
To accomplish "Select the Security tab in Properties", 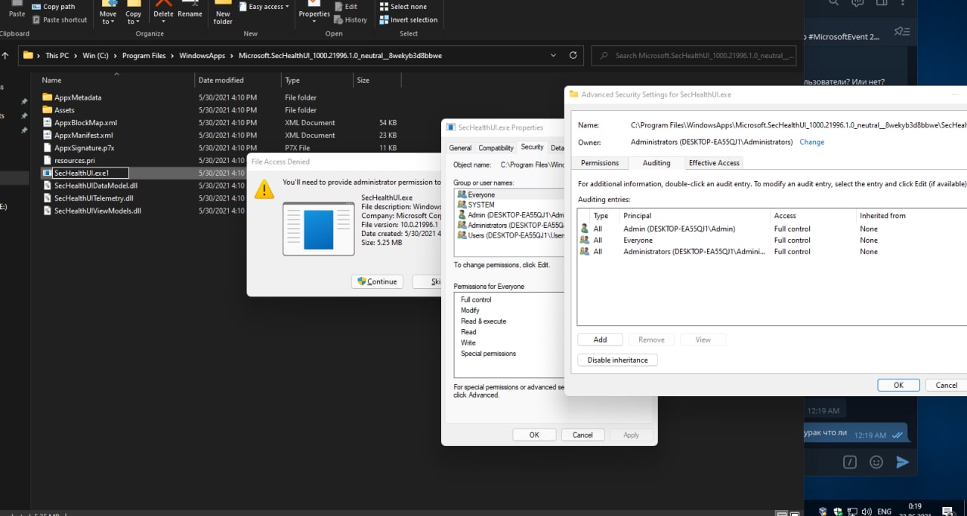I will coord(532,147).
